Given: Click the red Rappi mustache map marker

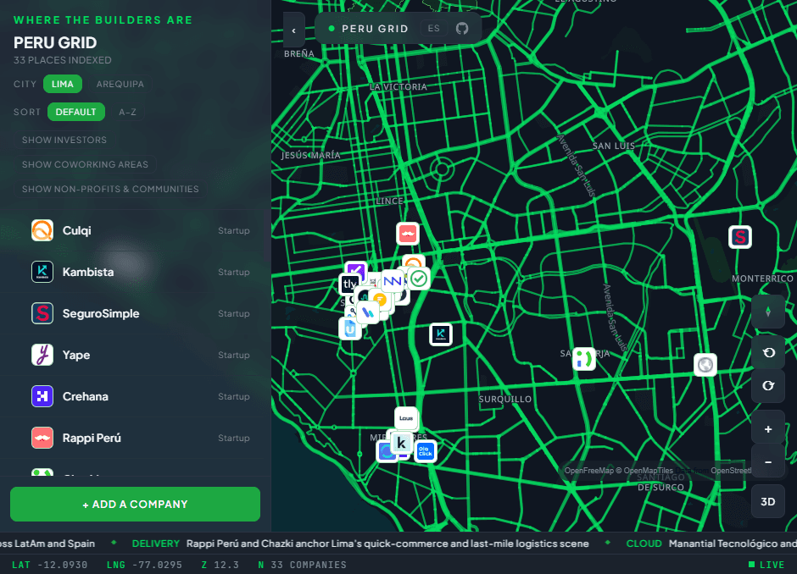Looking at the screenshot, I should [x=408, y=234].
